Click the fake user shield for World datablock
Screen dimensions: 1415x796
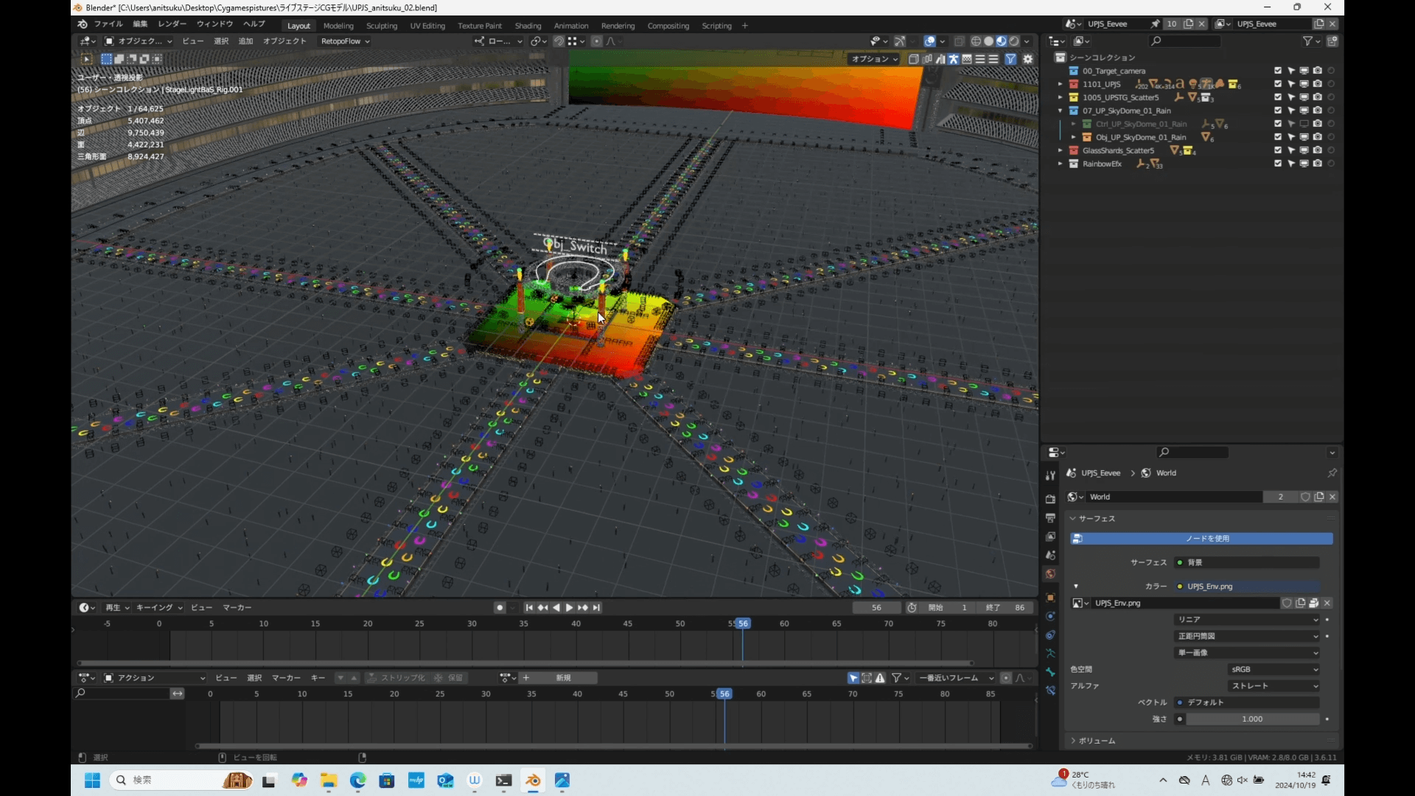[x=1305, y=497]
